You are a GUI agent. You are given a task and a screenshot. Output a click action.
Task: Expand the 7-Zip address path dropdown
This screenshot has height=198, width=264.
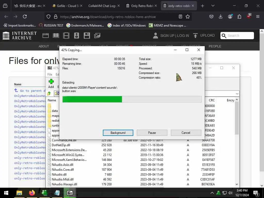[x=237, y=94]
